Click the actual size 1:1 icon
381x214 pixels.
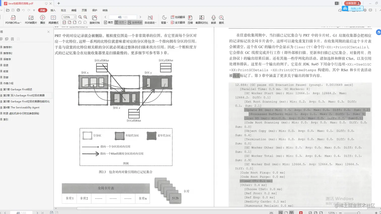pos(64,22)
